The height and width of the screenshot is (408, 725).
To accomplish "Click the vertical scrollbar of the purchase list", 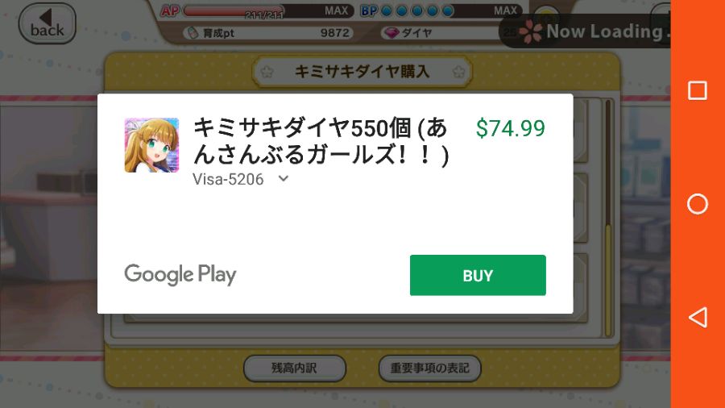I will 608,218.
